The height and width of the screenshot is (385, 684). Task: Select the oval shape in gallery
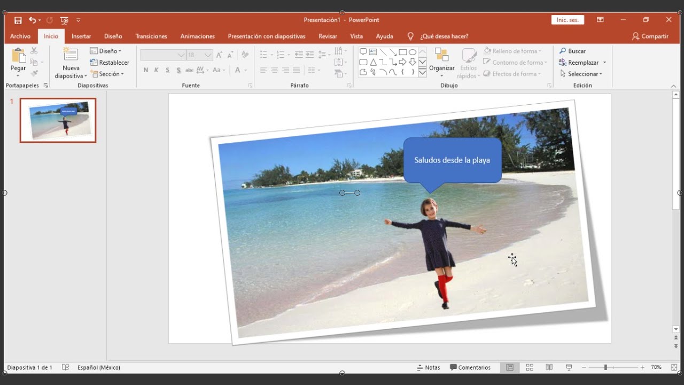coord(413,52)
